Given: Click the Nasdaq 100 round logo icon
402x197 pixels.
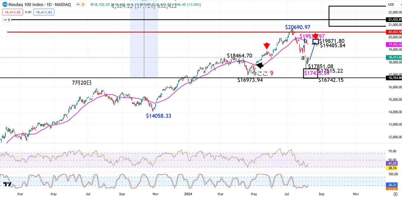Looking at the screenshot, I should point(5,5).
